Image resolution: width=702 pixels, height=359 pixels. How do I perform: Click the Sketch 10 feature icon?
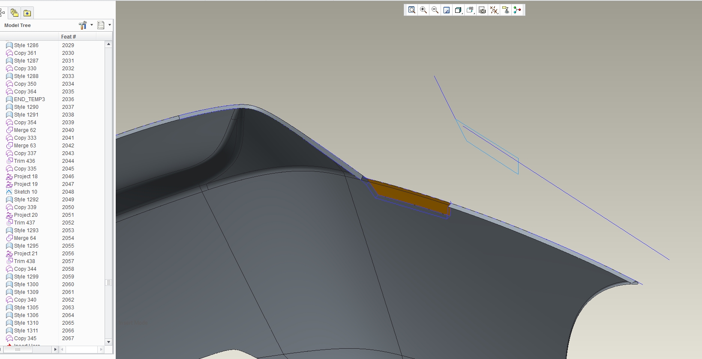pyautogui.click(x=9, y=192)
